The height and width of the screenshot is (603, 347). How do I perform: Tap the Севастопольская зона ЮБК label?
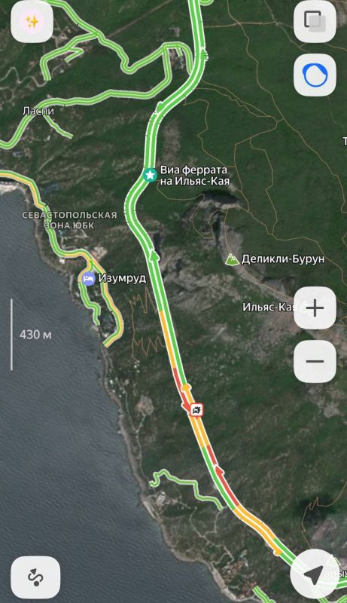69,220
